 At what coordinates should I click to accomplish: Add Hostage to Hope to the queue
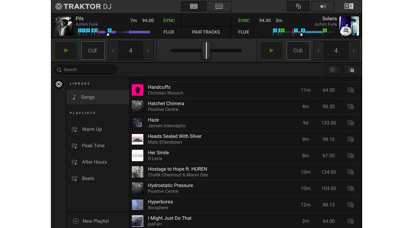pyautogui.click(x=351, y=172)
